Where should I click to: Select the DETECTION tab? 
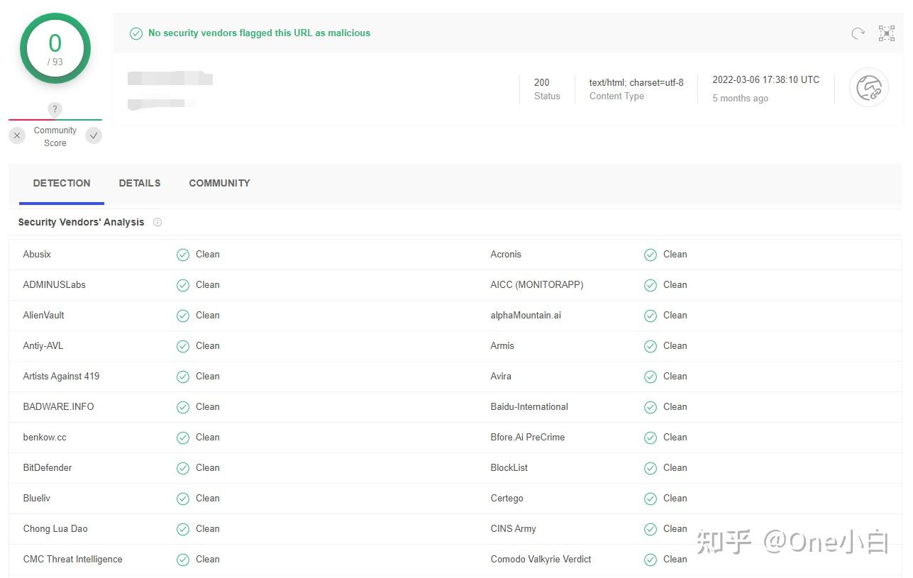pos(62,183)
